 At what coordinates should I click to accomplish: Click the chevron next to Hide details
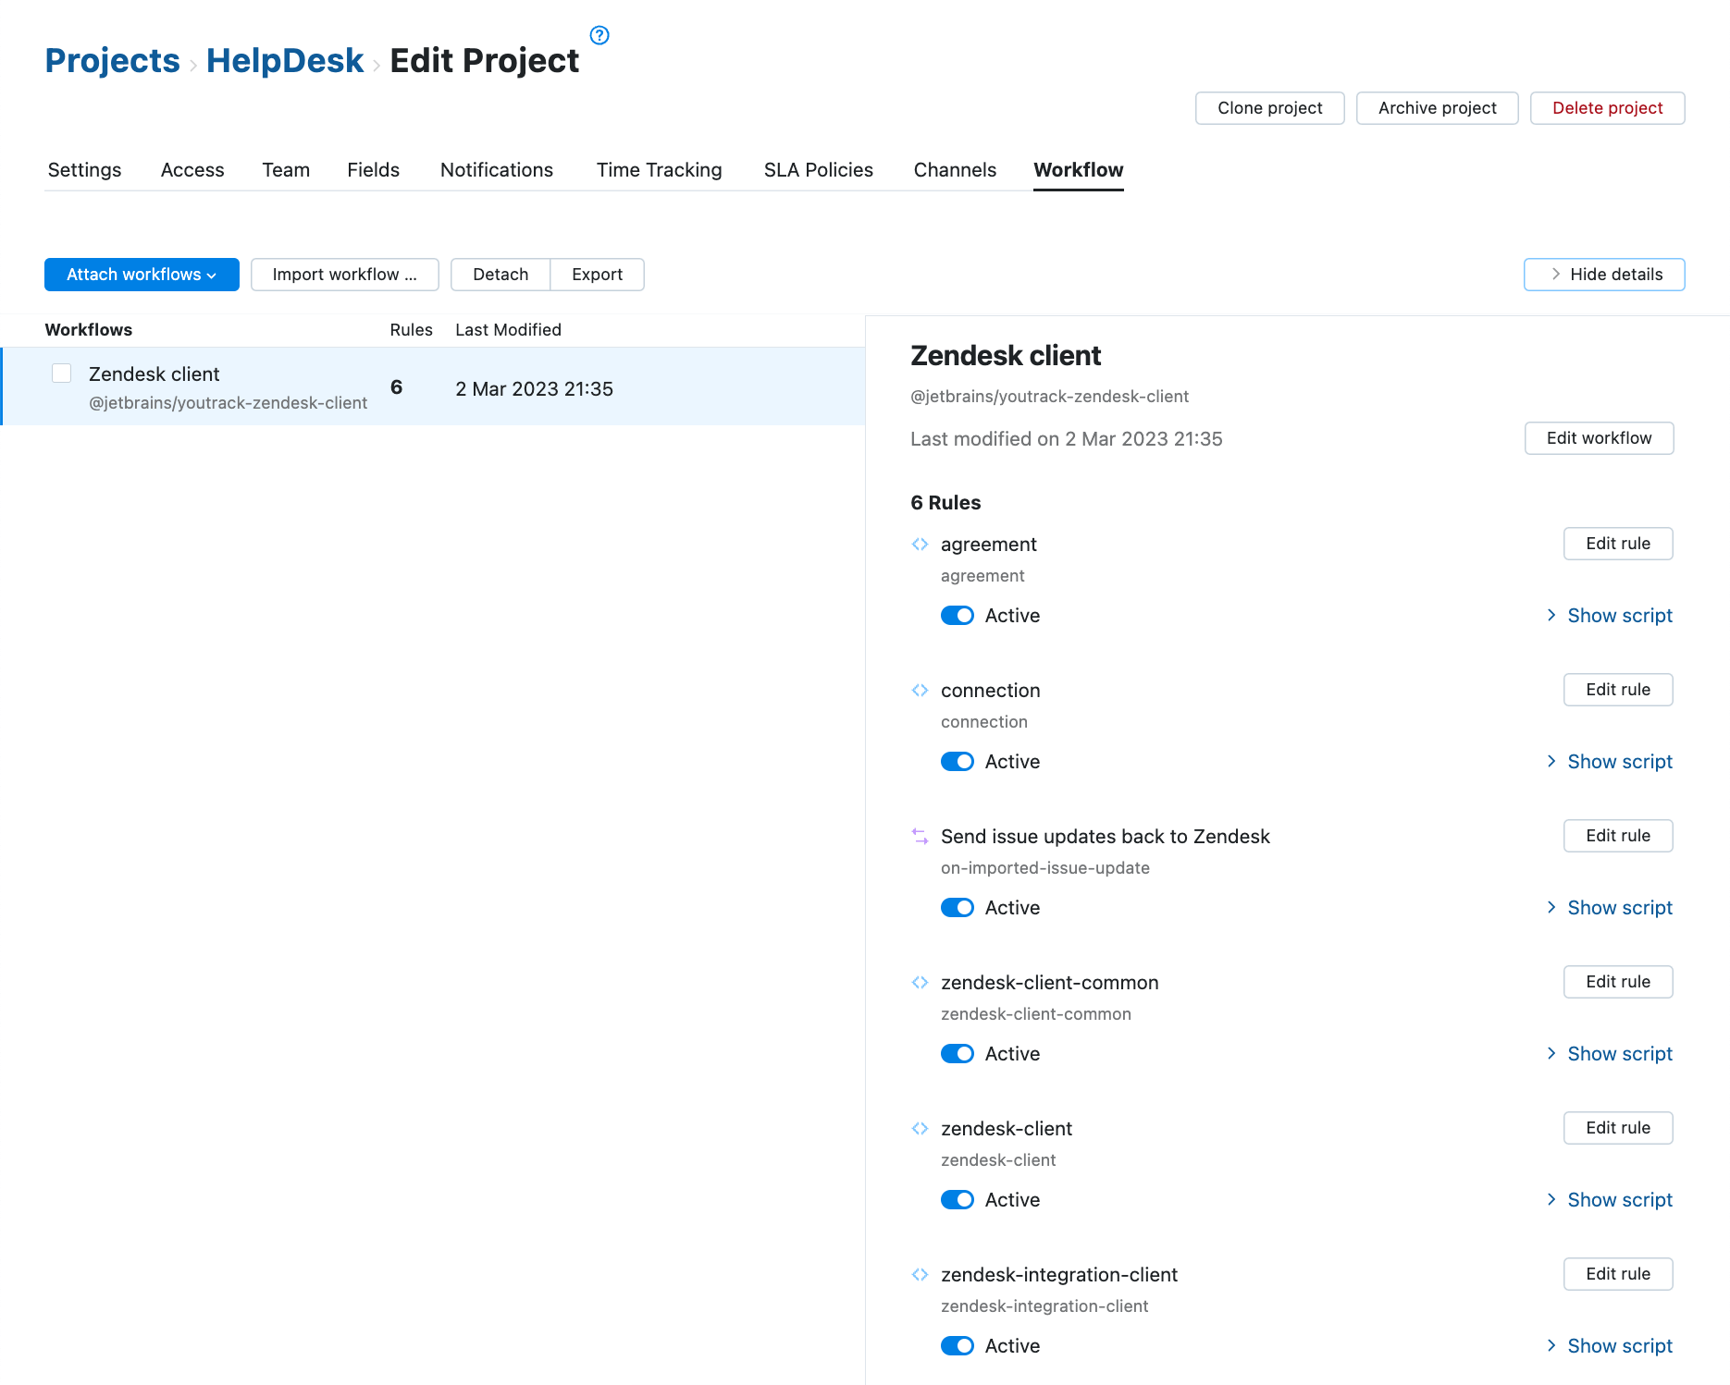point(1556,274)
